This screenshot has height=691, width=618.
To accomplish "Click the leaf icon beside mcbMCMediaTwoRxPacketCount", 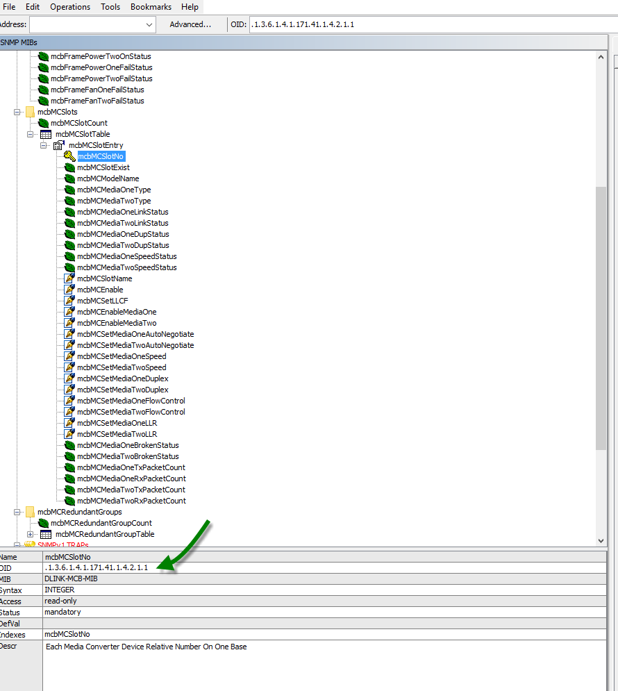I will tap(69, 501).
